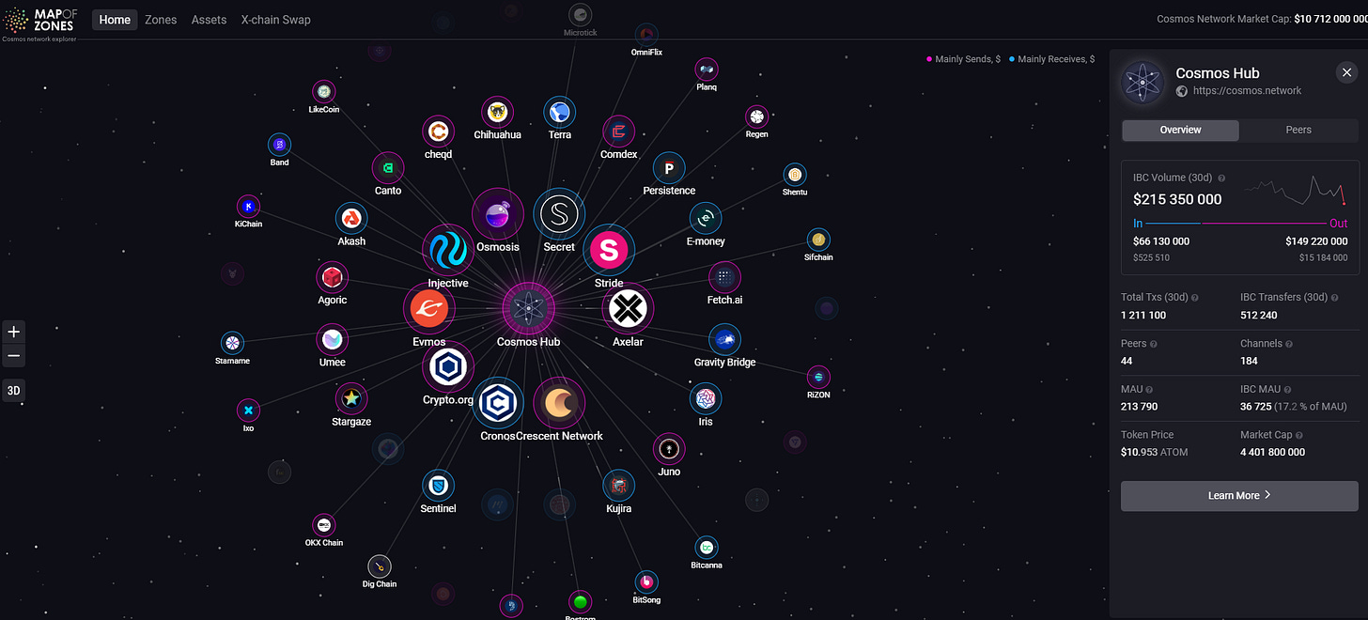The width and height of the screenshot is (1368, 620).
Task: Switch to the Peers tab
Action: click(1298, 130)
